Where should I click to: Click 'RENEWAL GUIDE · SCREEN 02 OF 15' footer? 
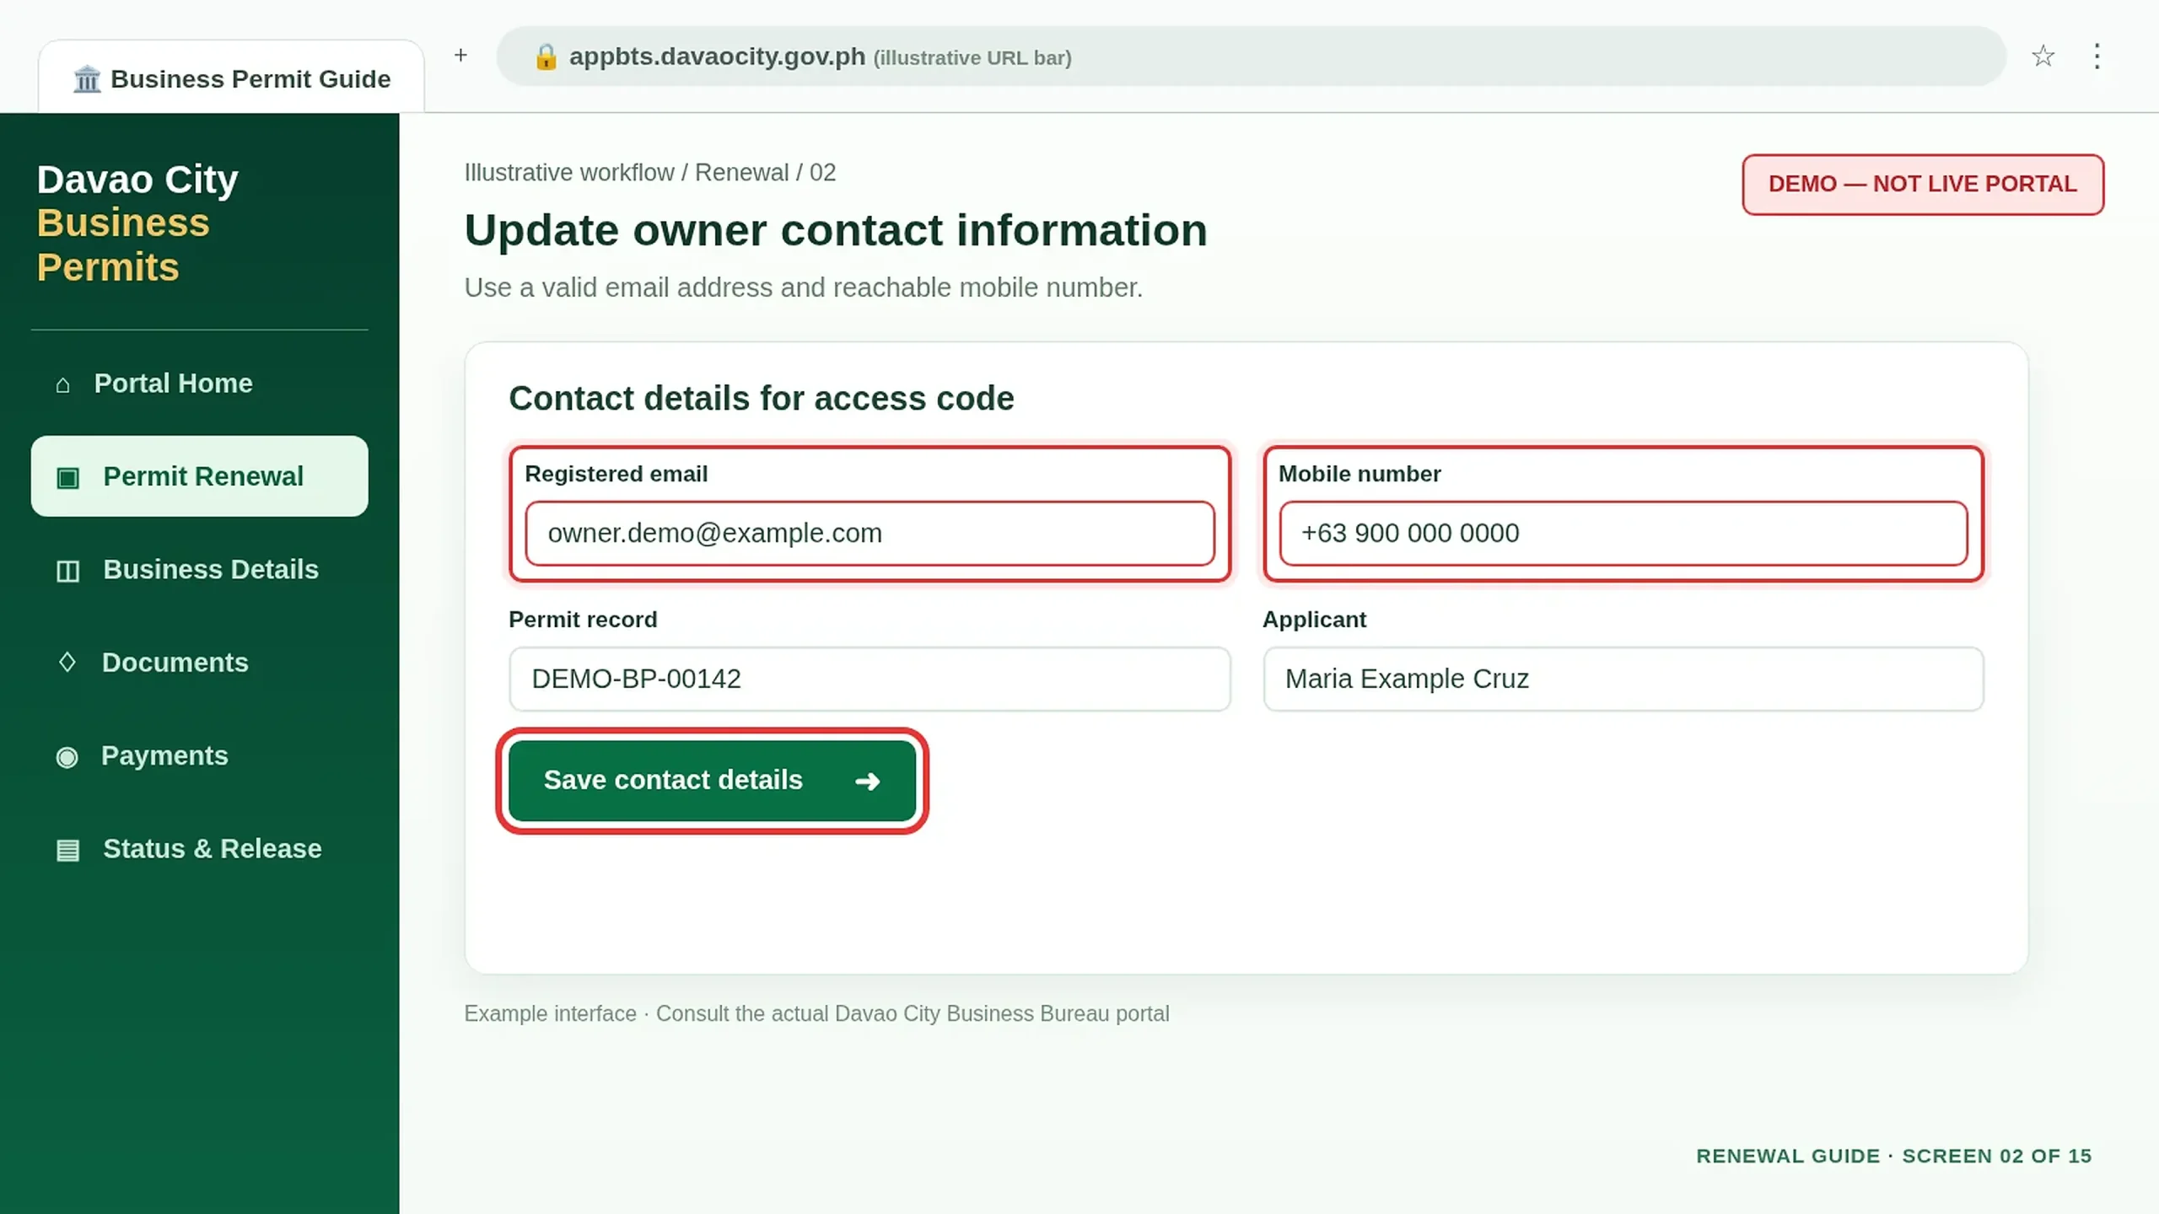tap(1893, 1156)
